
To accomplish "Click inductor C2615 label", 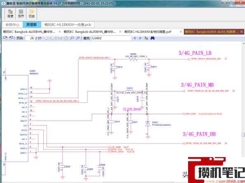I will [x=130, y=88].
